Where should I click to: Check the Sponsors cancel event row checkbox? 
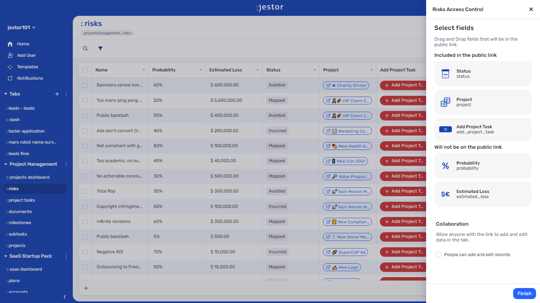tap(85, 85)
